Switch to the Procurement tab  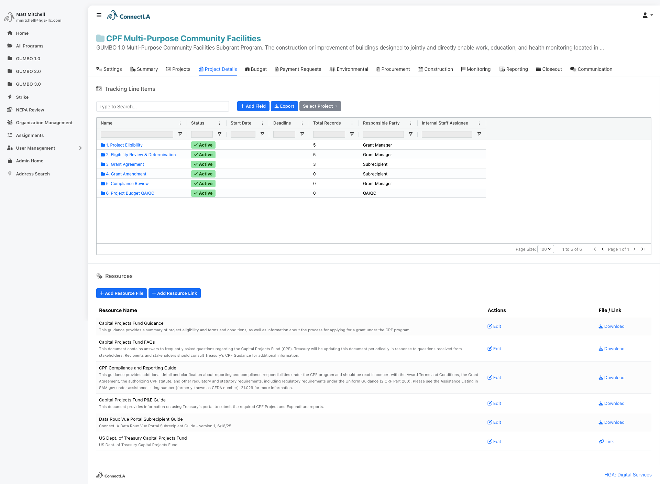(393, 69)
